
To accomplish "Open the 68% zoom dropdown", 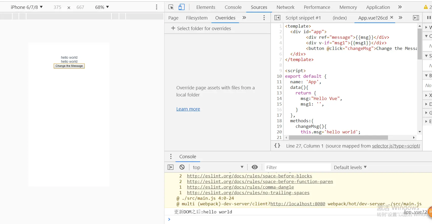I will (x=102, y=7).
